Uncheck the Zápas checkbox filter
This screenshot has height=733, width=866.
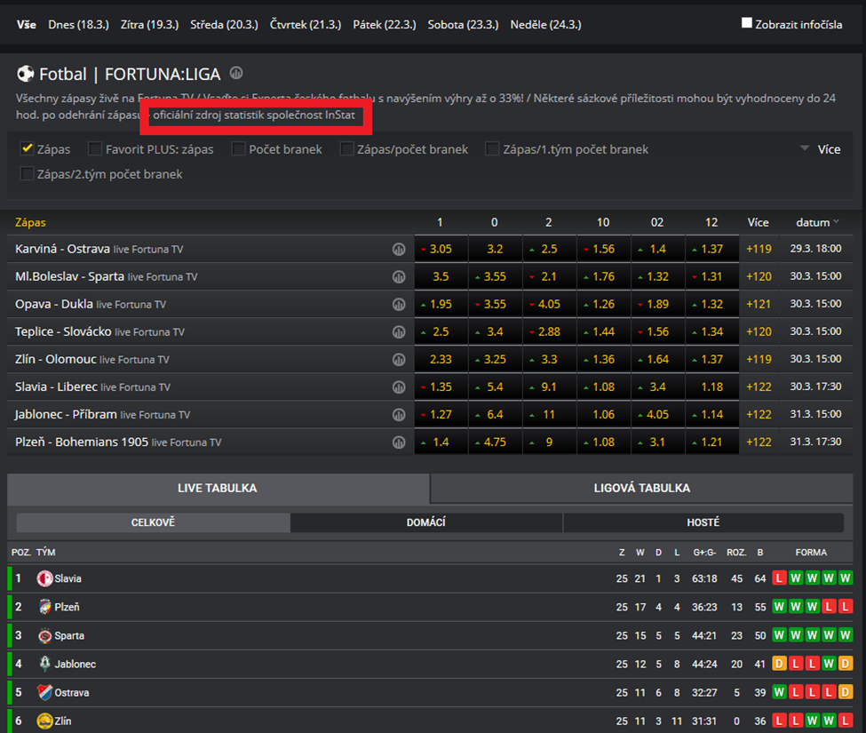pyautogui.click(x=28, y=149)
